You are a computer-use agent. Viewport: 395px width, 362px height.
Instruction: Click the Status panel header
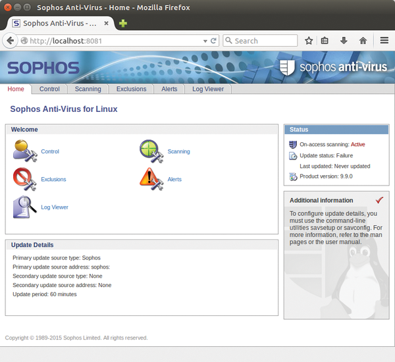(336, 130)
